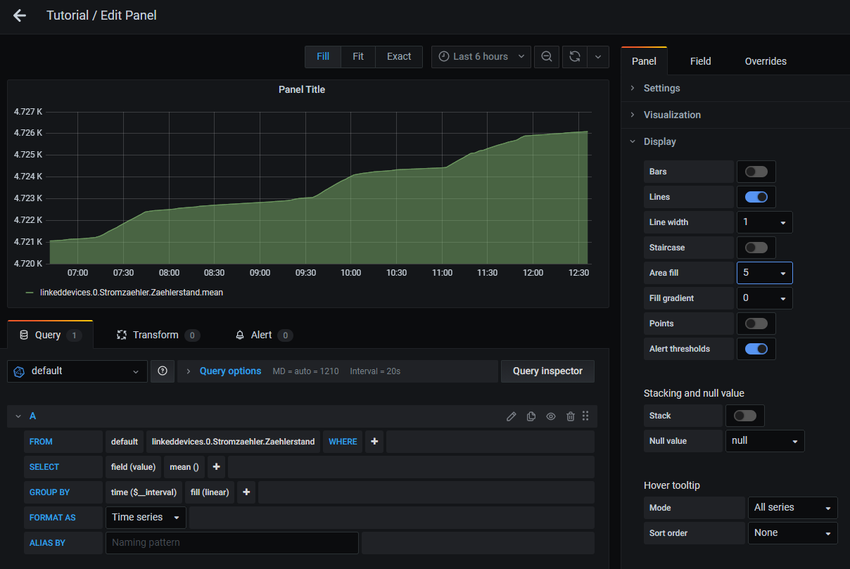This screenshot has width=850, height=569.
Task: Turn on the Staircase option
Action: click(756, 247)
